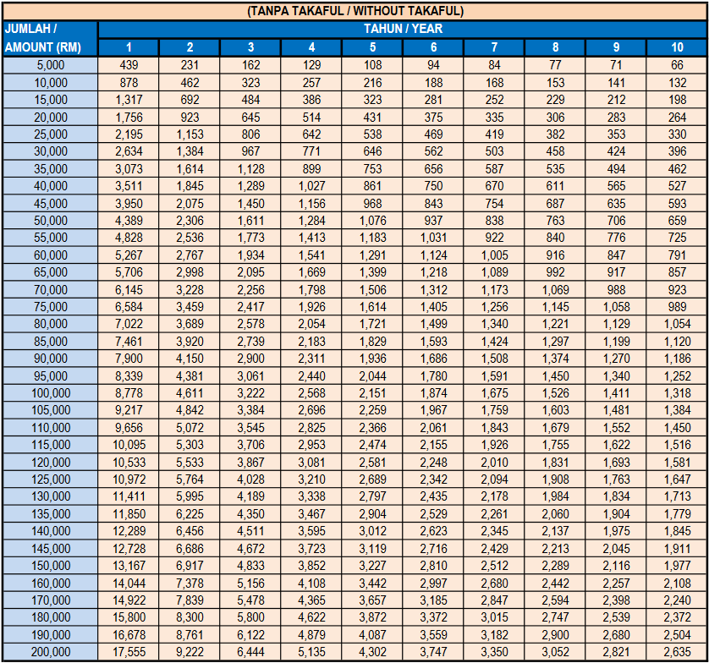Select the year 6 payment for 100,000
Image resolution: width=709 pixels, height=663 pixels.
(x=433, y=393)
